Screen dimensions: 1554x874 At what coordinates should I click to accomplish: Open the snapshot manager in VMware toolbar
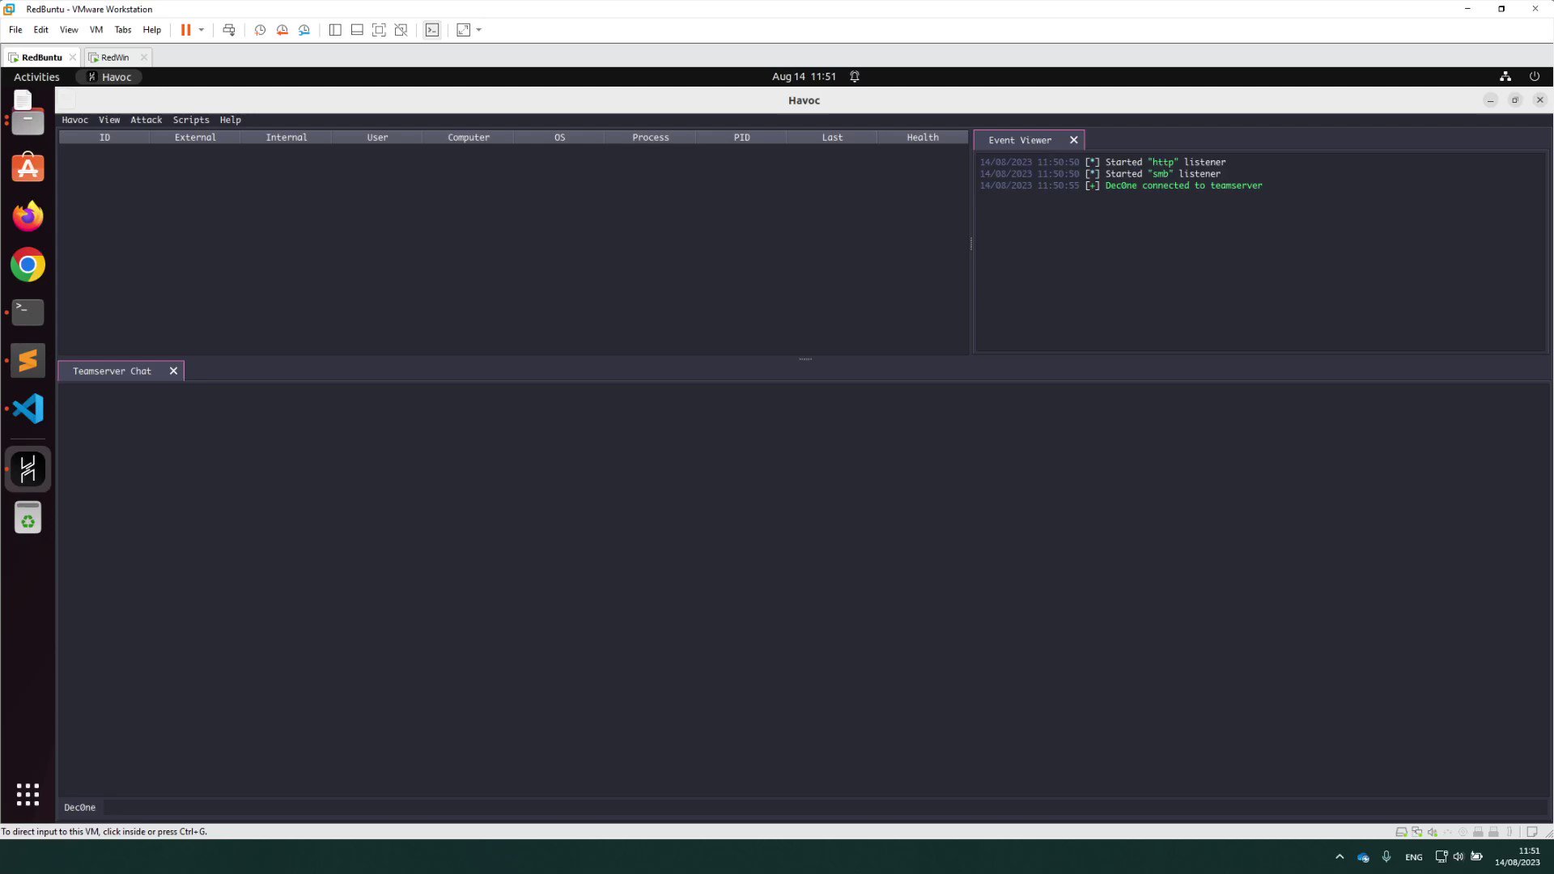[x=304, y=30]
